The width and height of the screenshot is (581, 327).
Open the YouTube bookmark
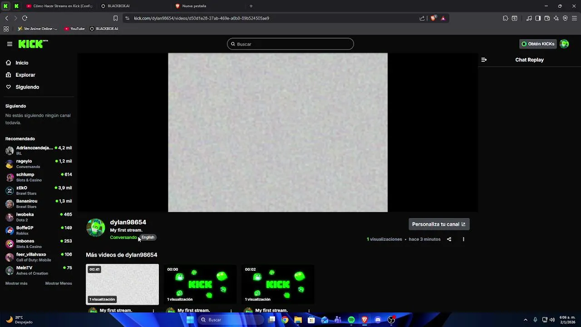point(74,29)
